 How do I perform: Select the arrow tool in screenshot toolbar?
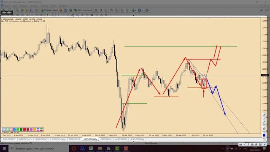pos(264,122)
